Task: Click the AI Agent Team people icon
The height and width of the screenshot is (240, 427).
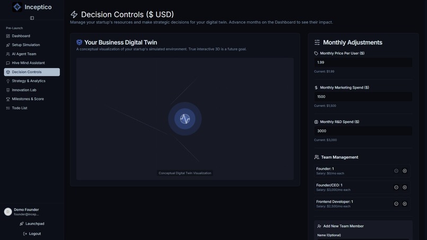Action: click(x=8, y=54)
